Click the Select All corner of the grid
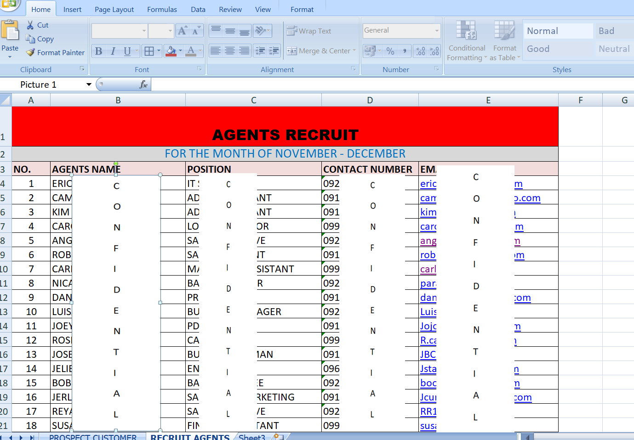The width and height of the screenshot is (634, 440). pos(6,100)
